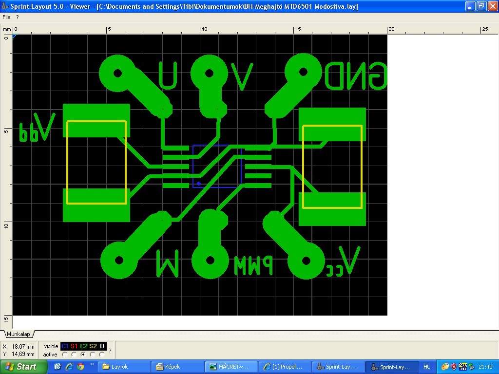Click the Vcc solder pad hole
Screen dimensions: 499x374
coord(306,261)
